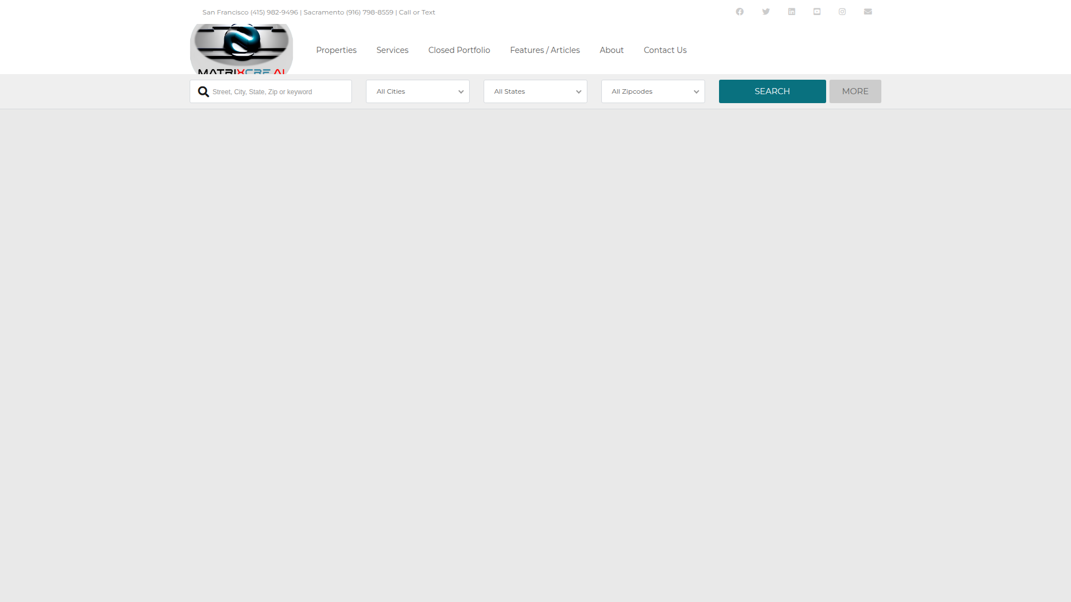
Task: Open Features / Articles menu
Action: pos(545,50)
